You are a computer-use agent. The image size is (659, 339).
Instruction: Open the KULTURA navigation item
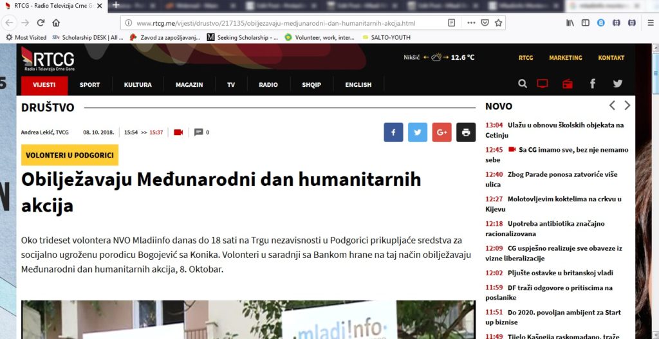pyautogui.click(x=138, y=85)
